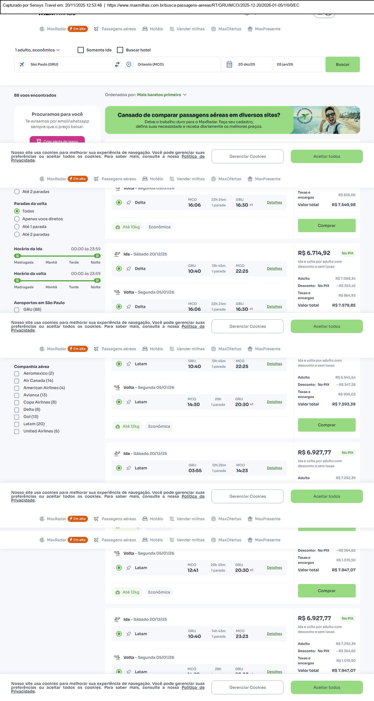The height and width of the screenshot is (701, 374).
Task: Check the Somente ida checkbox
Action: pyautogui.click(x=81, y=50)
